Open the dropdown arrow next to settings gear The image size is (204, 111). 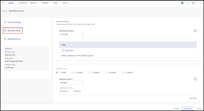point(196,3)
